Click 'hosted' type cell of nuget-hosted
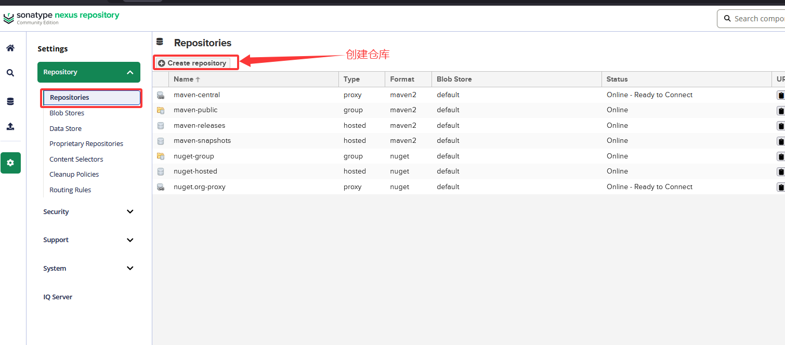This screenshot has height=345, width=785. point(355,171)
